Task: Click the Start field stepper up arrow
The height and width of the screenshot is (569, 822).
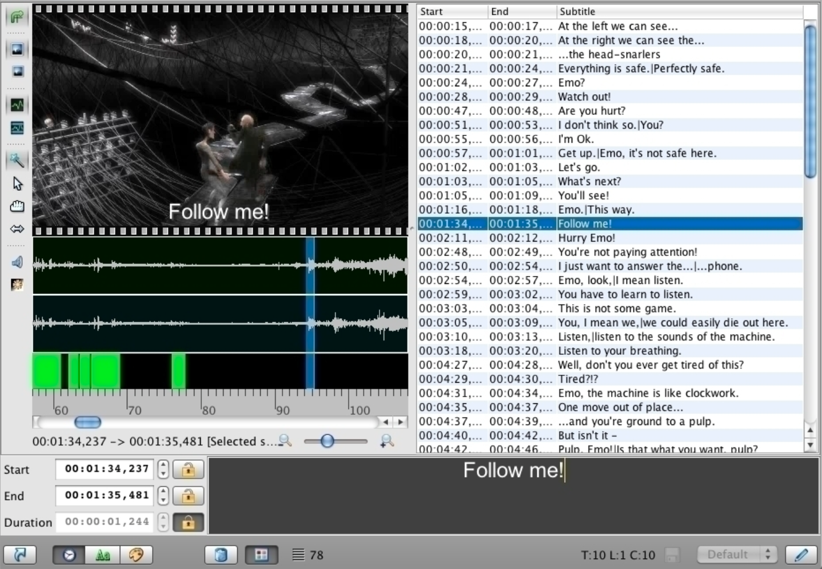Action: (x=163, y=466)
